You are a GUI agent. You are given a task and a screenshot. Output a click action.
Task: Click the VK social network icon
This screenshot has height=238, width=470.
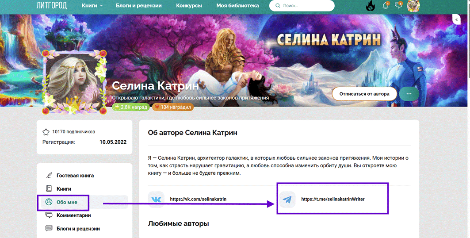coord(156,200)
